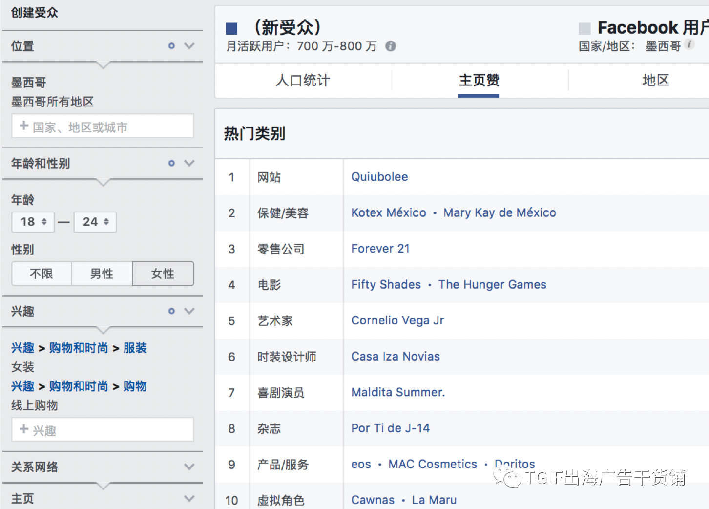This screenshot has height=509, width=709.
Task: Switch to 人口统计 tab
Action: 303,80
